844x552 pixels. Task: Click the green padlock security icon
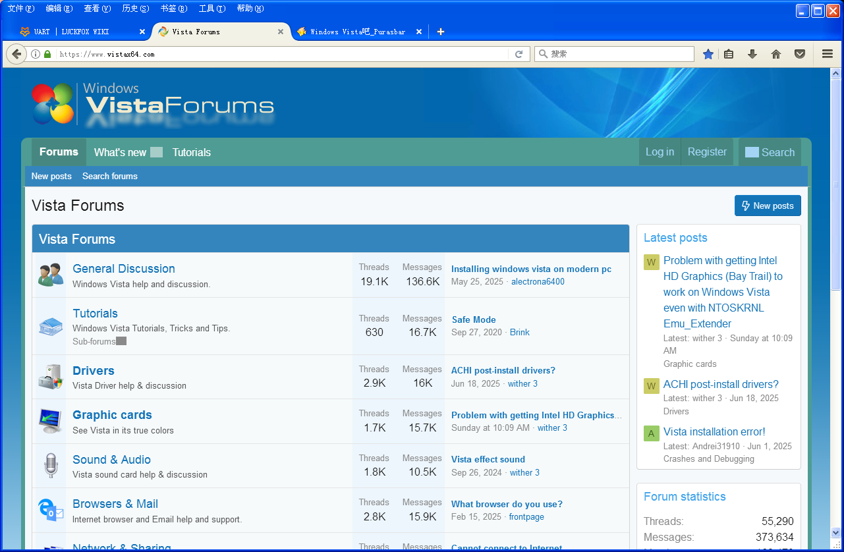click(47, 54)
